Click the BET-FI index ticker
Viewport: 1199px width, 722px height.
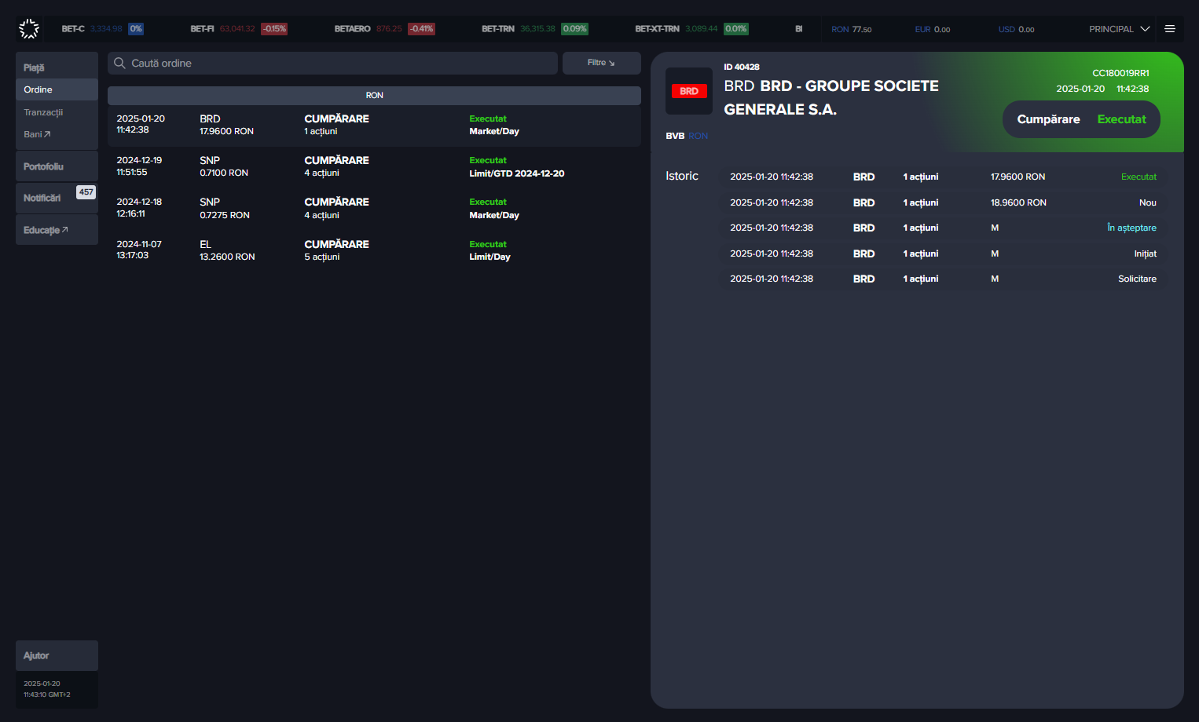(239, 29)
